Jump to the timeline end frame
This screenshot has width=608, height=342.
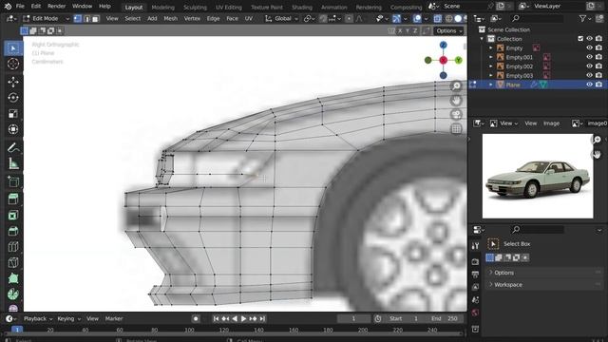click(x=262, y=319)
